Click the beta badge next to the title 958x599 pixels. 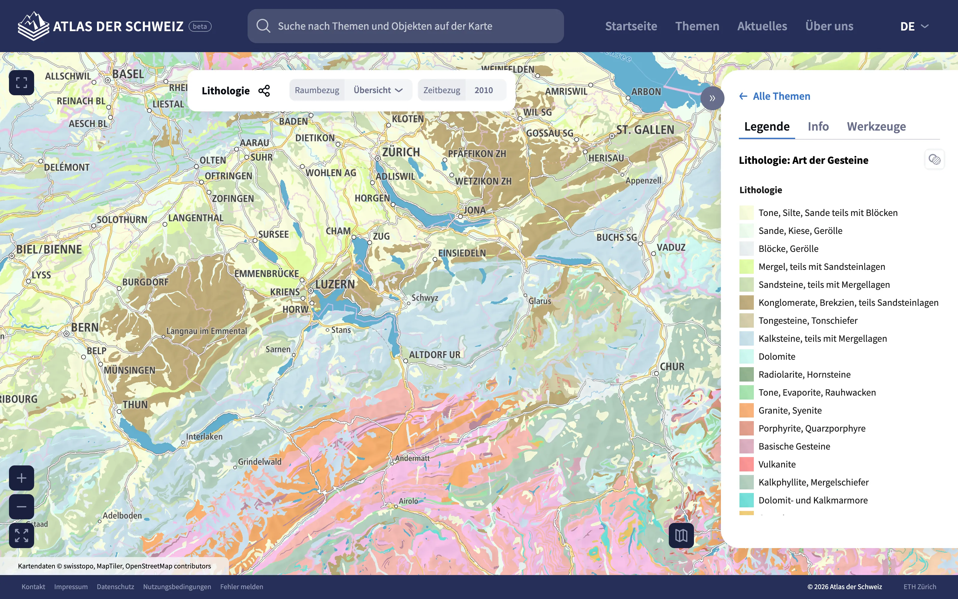200,26
